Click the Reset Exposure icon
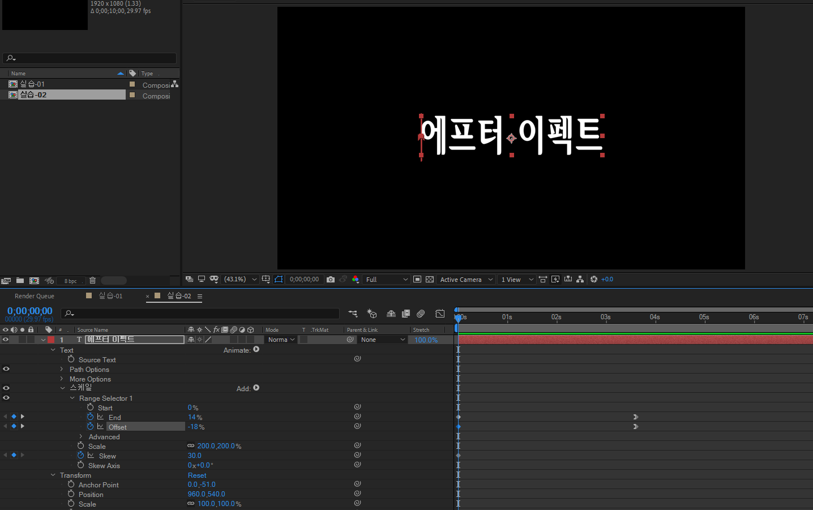 click(x=594, y=280)
